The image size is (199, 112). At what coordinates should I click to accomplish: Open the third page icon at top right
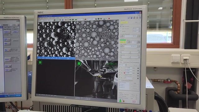tap(134, 18)
